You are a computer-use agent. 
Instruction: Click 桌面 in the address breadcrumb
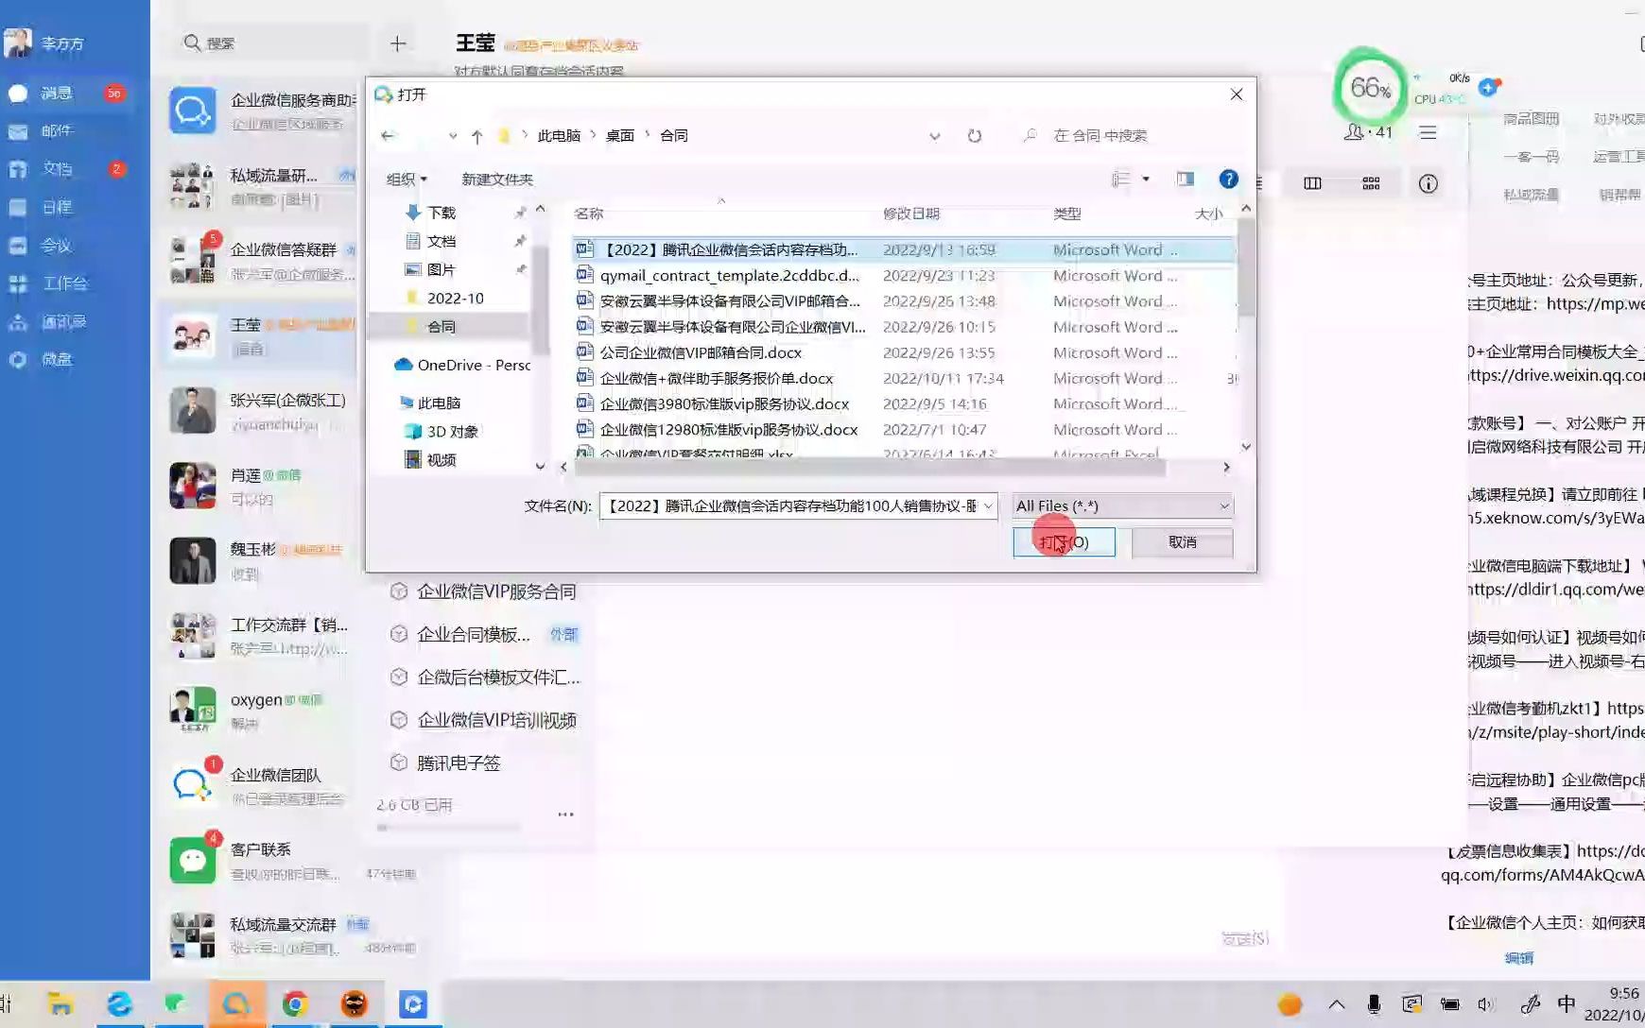(619, 135)
